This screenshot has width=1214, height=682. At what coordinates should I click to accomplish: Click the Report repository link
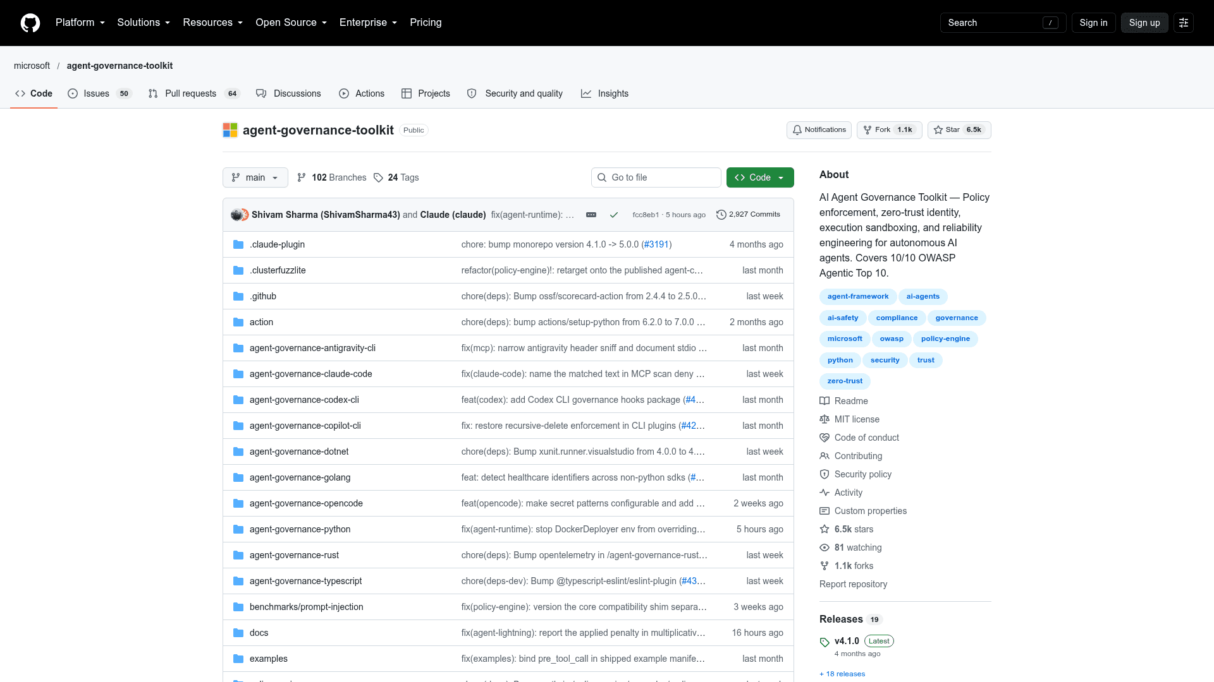click(x=853, y=584)
